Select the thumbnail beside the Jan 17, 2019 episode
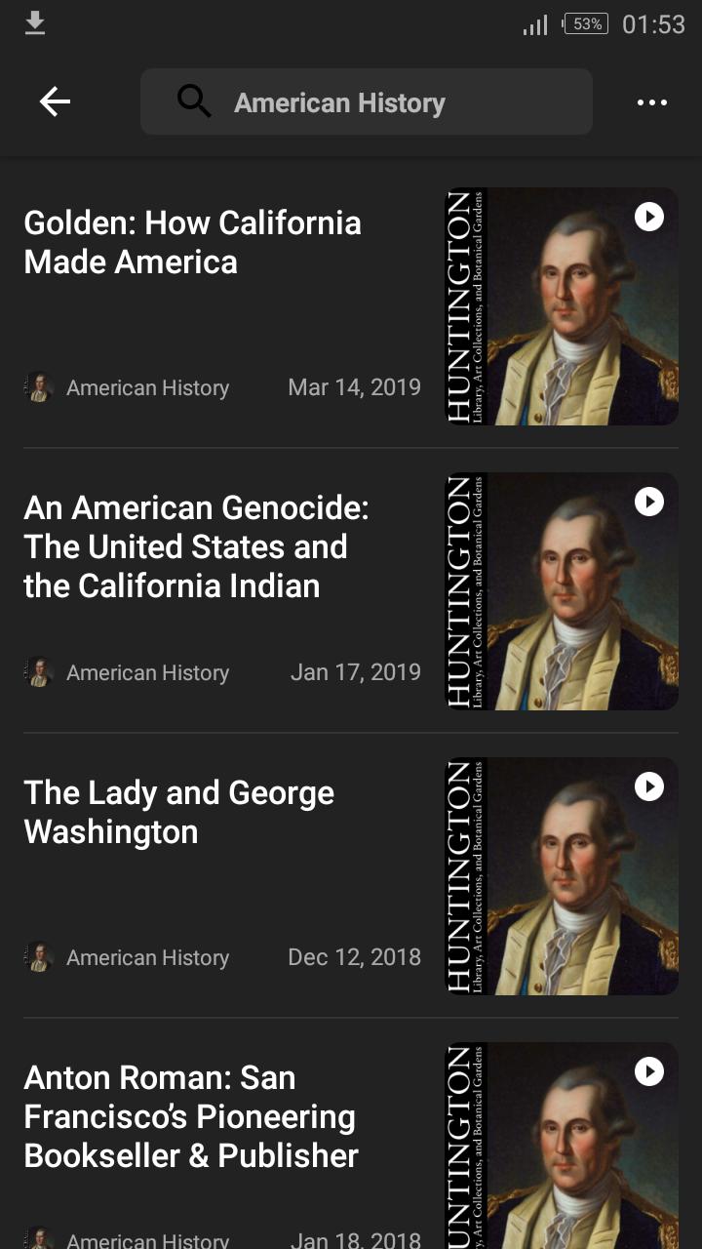Viewport: 702px width, 1249px height. point(562,591)
